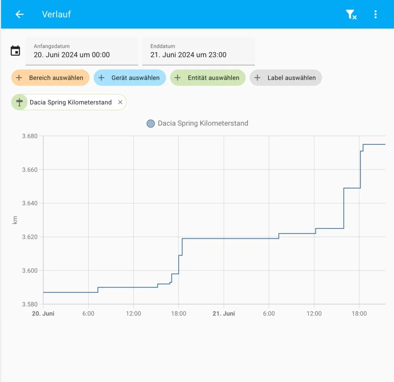Click the 3.580 y-axis label

30,304
